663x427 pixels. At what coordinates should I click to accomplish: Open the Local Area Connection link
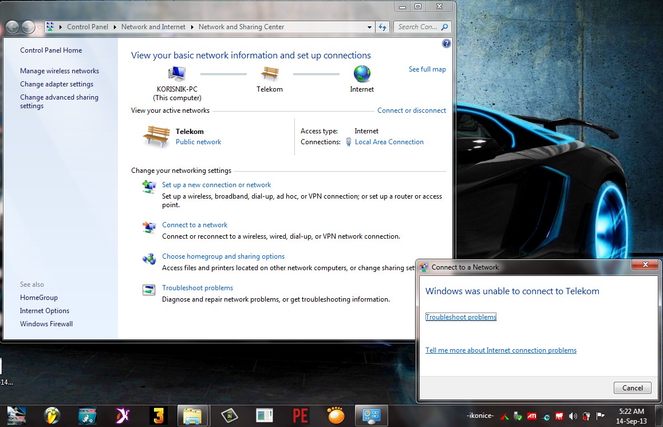tap(389, 142)
